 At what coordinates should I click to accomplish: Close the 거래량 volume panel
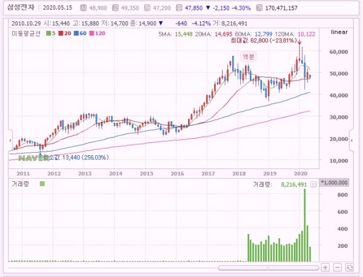[313, 184]
